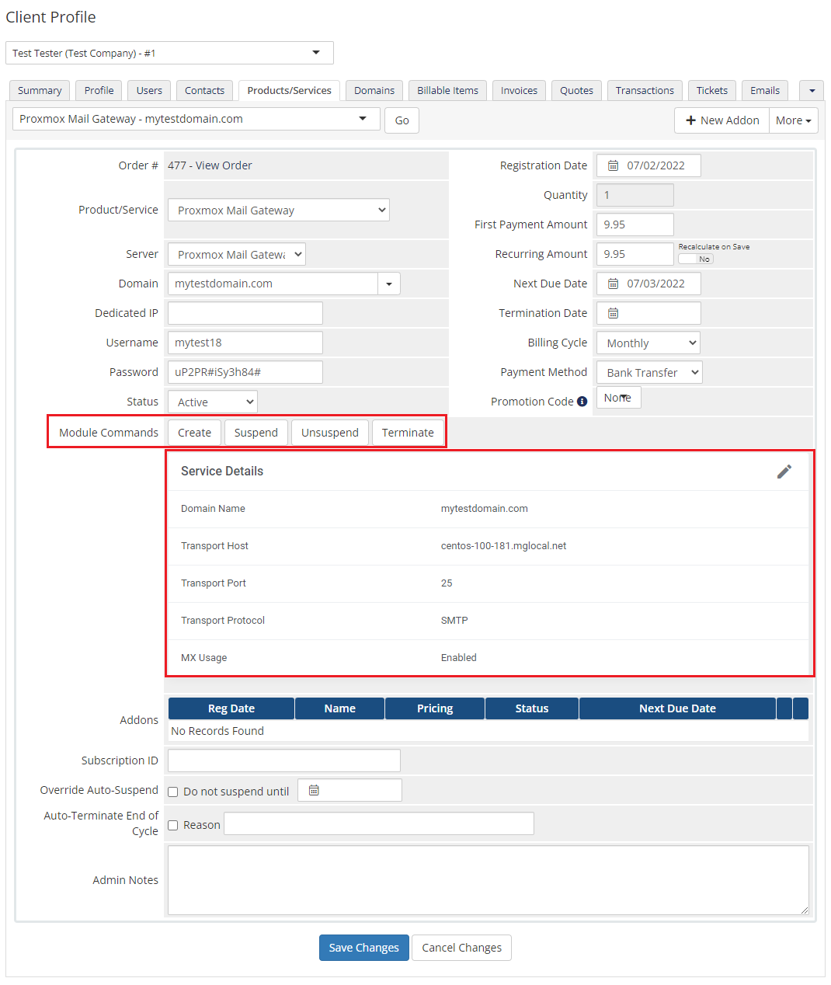Click the First Payment Amount field
831x985 pixels.
pyautogui.click(x=635, y=224)
